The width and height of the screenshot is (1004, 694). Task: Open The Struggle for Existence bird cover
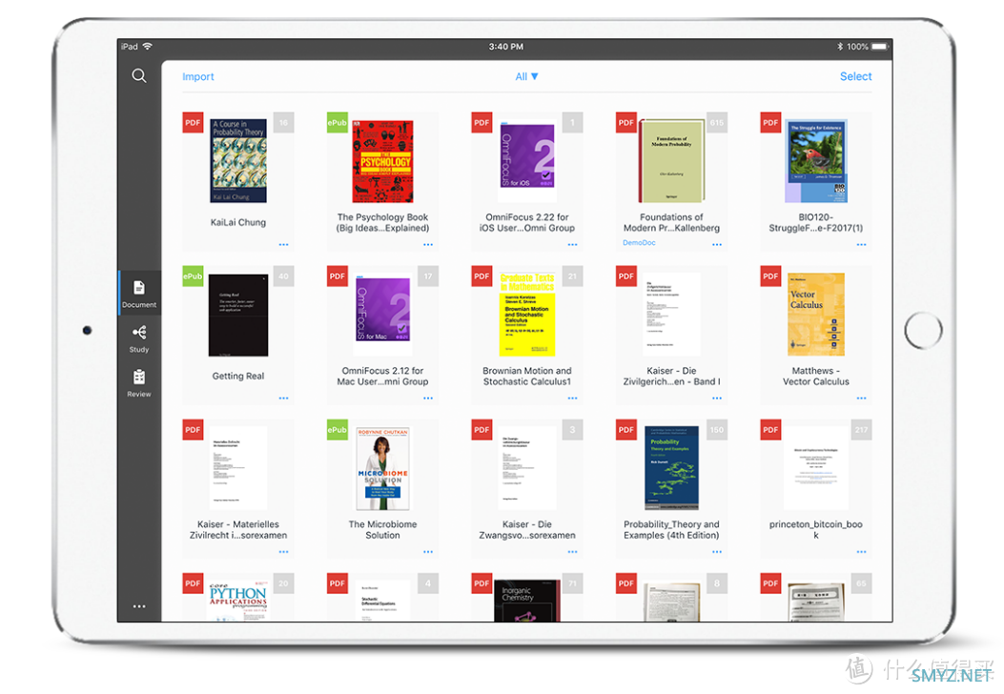(816, 161)
